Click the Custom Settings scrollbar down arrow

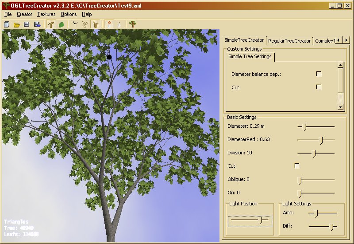[x=340, y=107]
